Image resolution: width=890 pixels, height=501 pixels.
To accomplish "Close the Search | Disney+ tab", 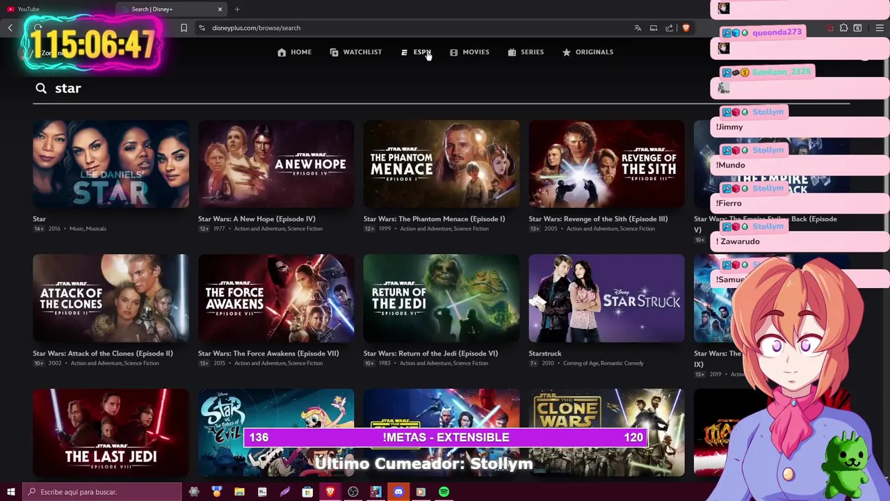I will pyautogui.click(x=220, y=9).
